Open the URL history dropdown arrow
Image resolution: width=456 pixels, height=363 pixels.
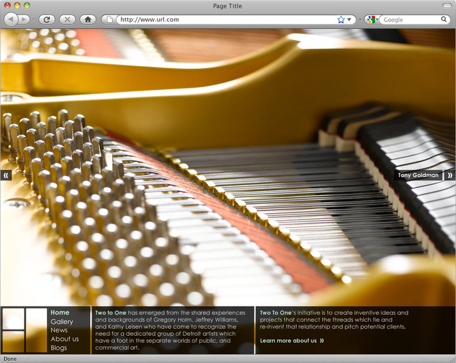pyautogui.click(x=350, y=19)
